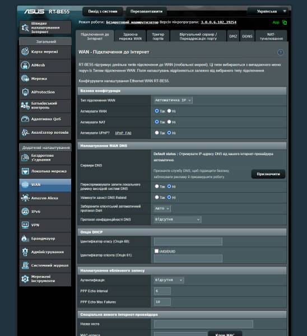307x336 pixels.
Task: Open the Amazon Alexa sidebar icon
Action: point(25,198)
